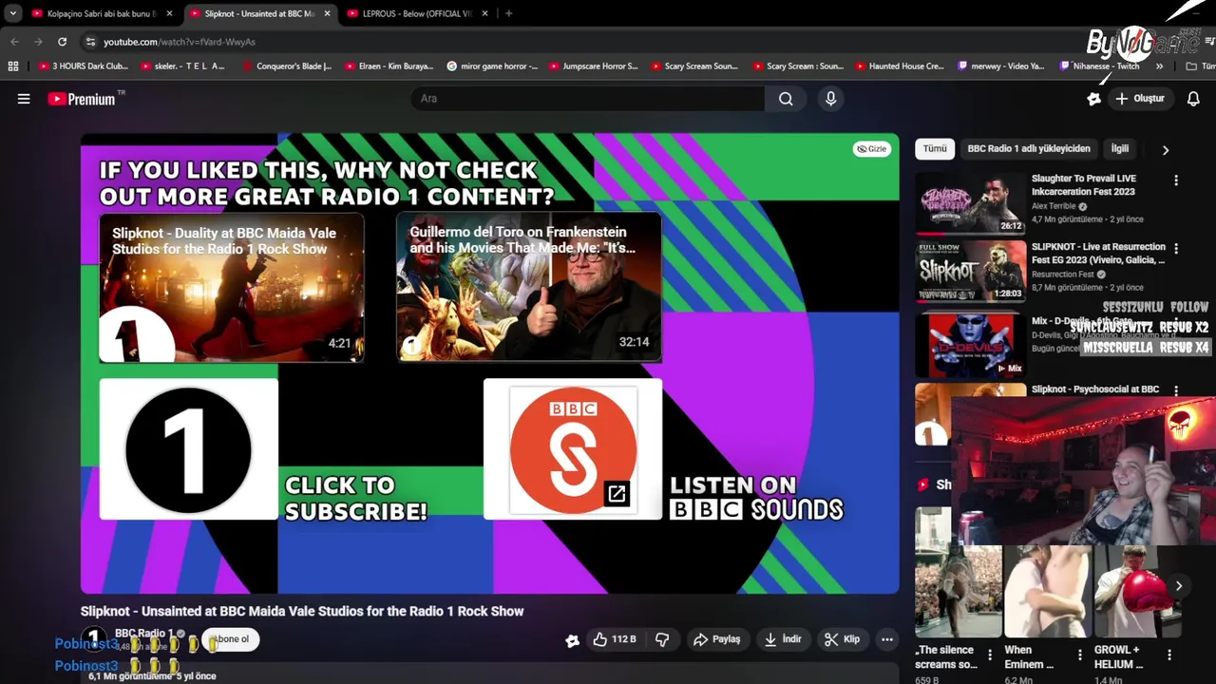Viewport: 1216px width, 684px height.
Task: Switch to the LEPROUS - Below browser tab
Action: click(417, 13)
